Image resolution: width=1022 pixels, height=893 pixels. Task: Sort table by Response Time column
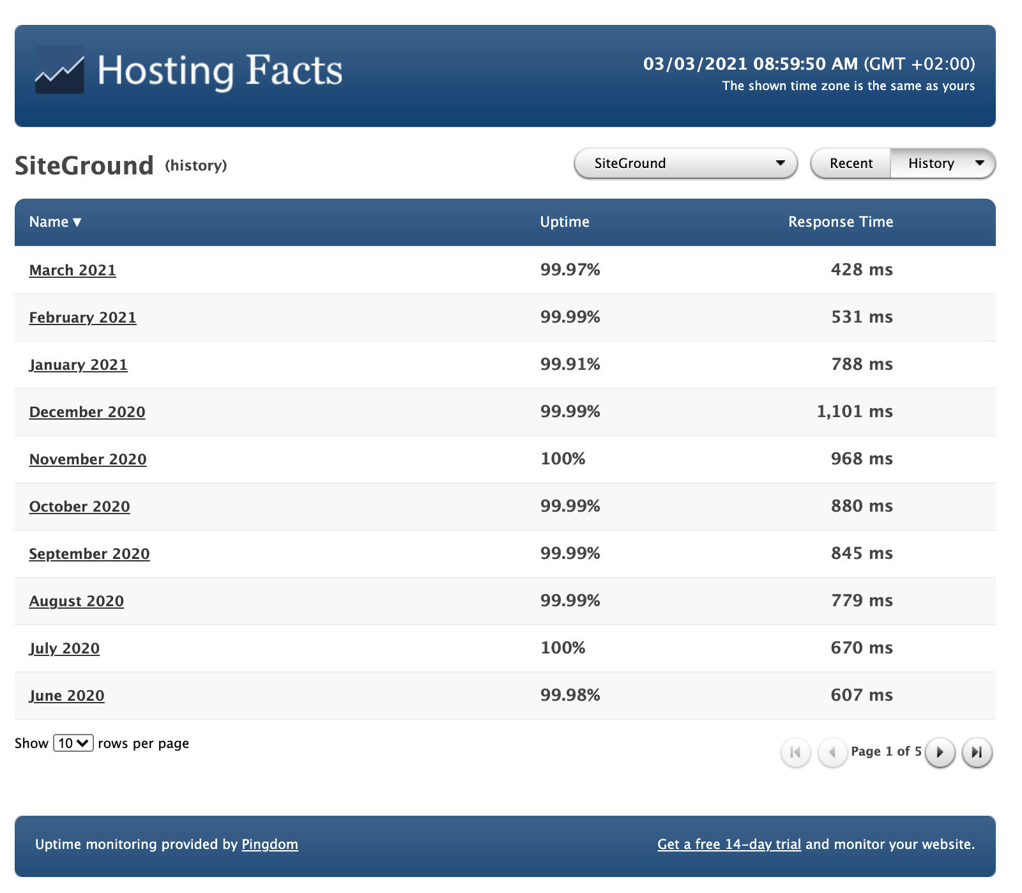(x=841, y=222)
